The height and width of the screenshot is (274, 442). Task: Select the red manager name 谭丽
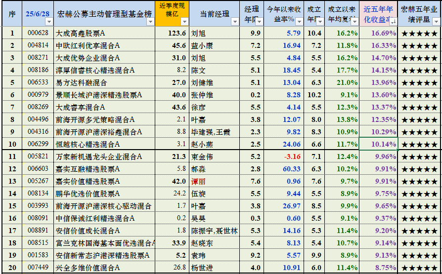click(x=198, y=182)
